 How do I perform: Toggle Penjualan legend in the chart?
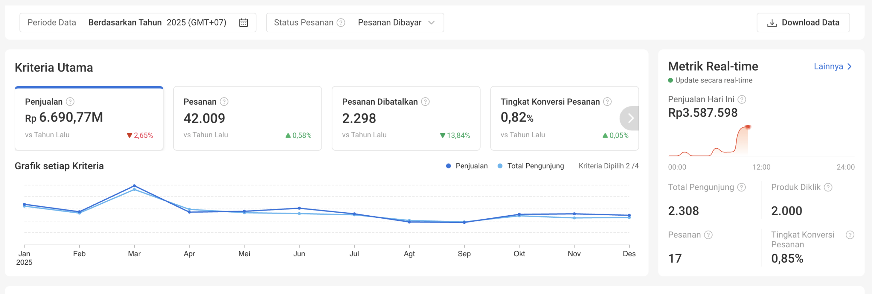tap(467, 166)
